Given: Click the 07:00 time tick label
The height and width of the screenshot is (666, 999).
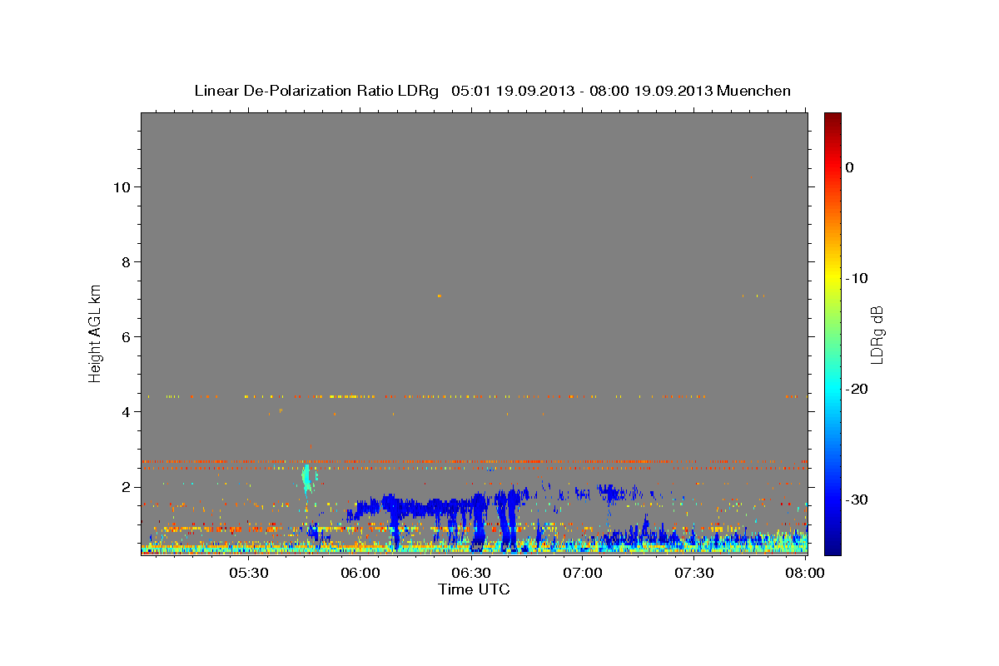Looking at the screenshot, I should pos(583,573).
